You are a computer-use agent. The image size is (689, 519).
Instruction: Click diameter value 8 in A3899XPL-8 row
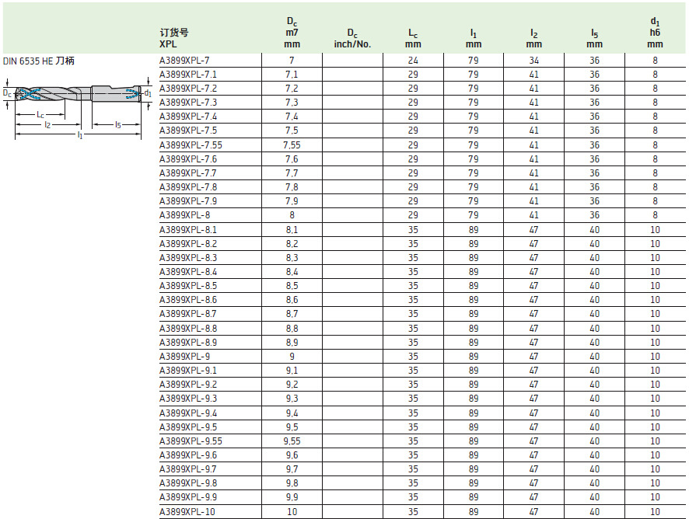[292, 215]
